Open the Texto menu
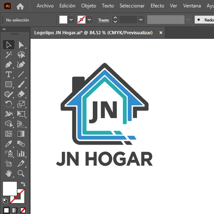The height and width of the screenshot is (214, 214). tap(108, 6)
